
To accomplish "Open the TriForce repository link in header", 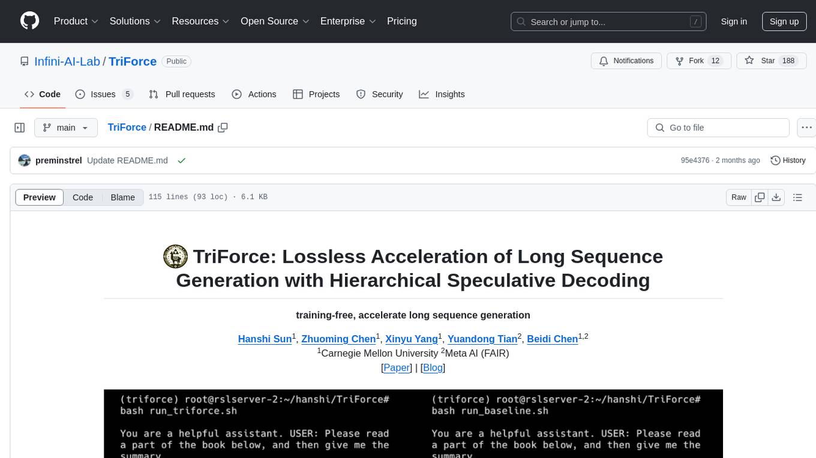I will (133, 61).
